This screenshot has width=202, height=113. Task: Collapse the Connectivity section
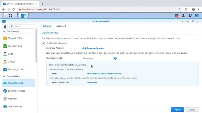pyautogui.click(x=4, y=76)
